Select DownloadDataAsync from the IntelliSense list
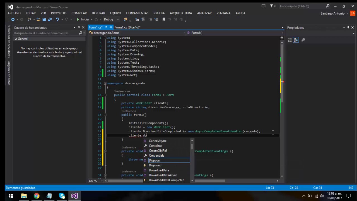The height and width of the screenshot is (201, 357). [163, 175]
